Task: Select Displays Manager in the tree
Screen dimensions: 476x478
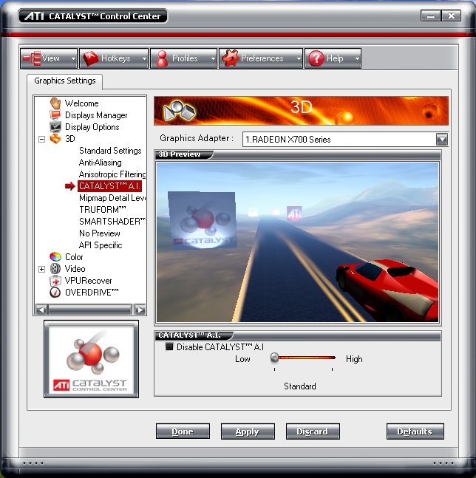Action: click(96, 115)
